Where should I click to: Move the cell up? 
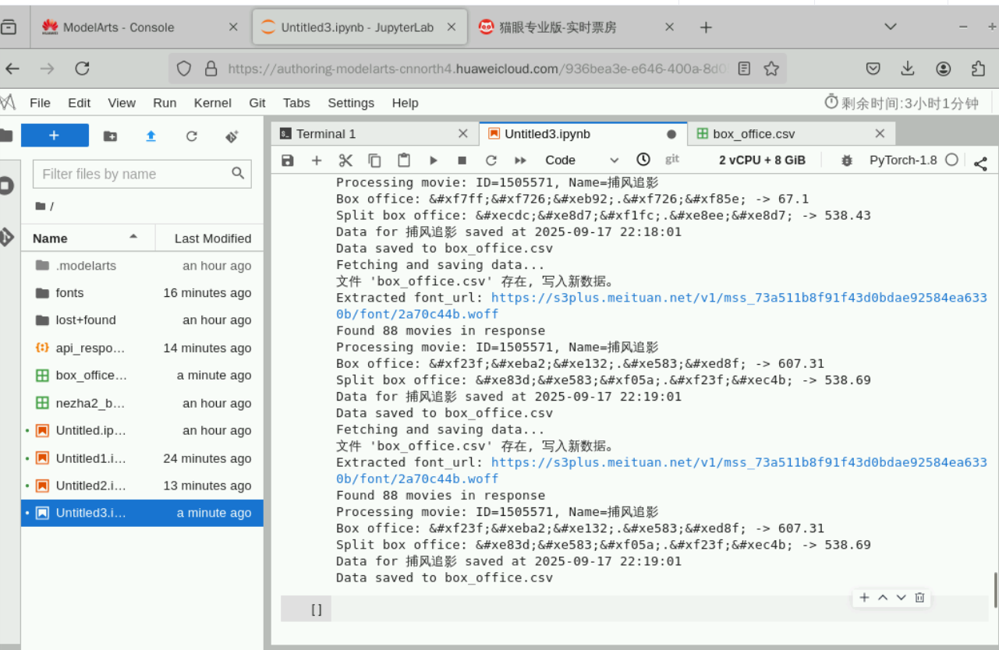[x=883, y=598]
